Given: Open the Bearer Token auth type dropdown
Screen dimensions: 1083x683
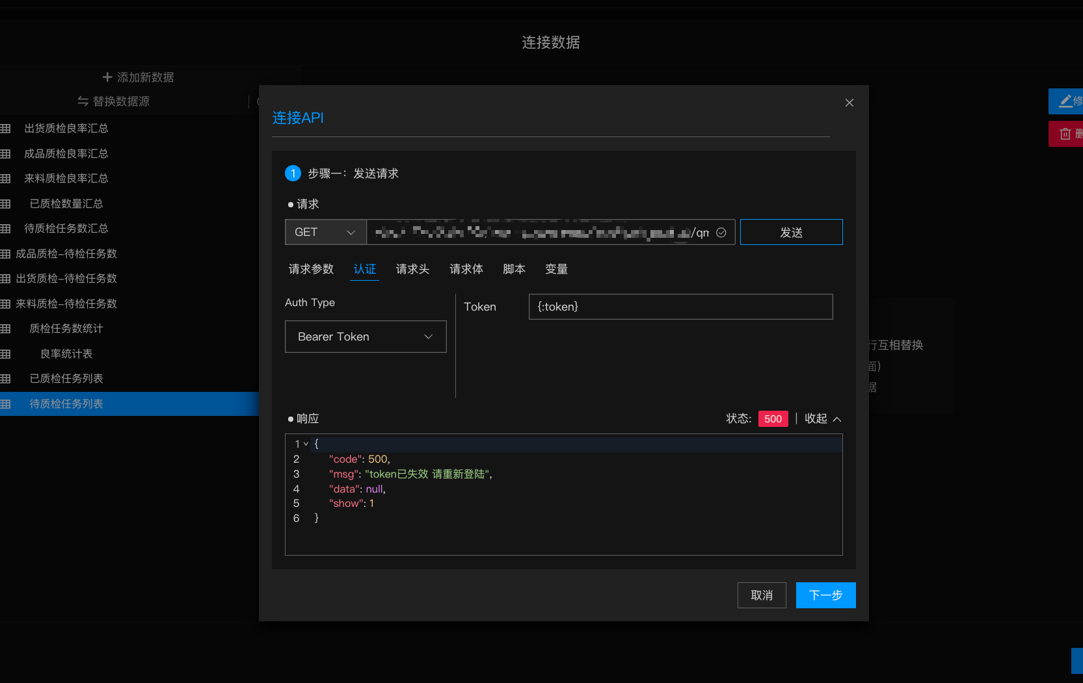Looking at the screenshot, I should tap(366, 337).
